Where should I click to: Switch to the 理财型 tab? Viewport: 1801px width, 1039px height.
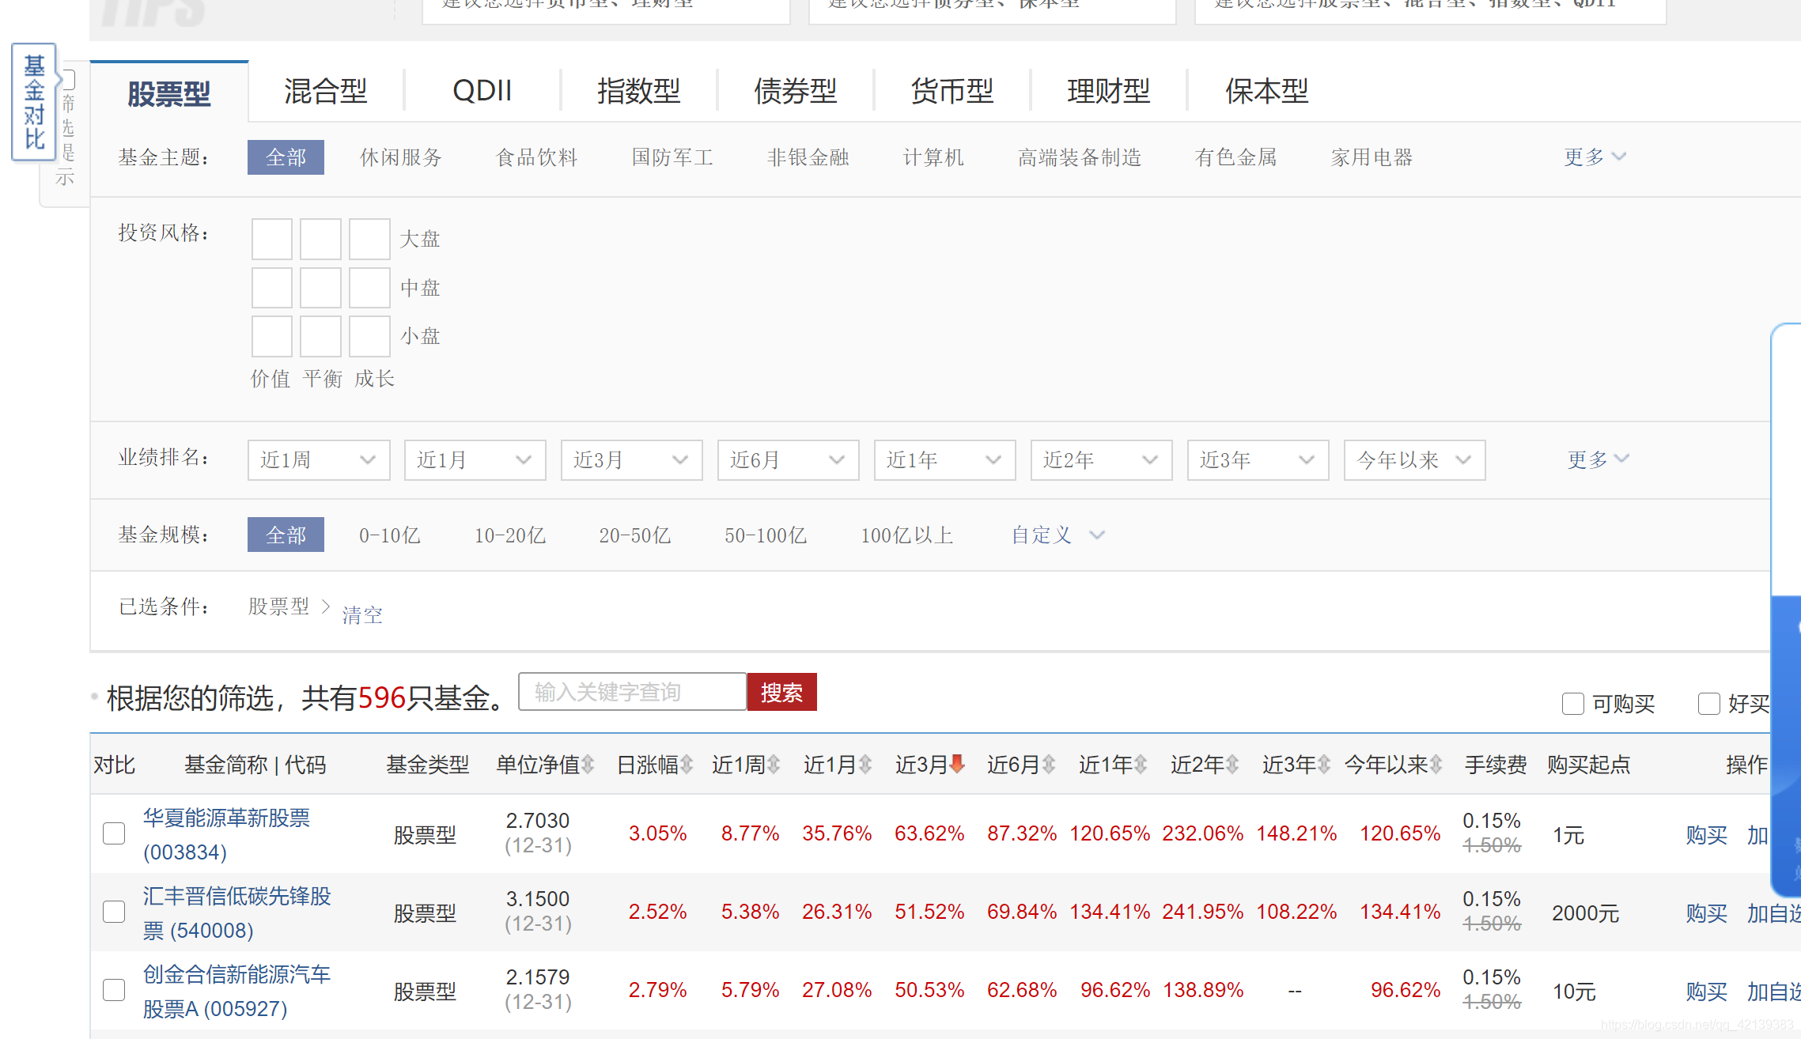tap(1109, 91)
